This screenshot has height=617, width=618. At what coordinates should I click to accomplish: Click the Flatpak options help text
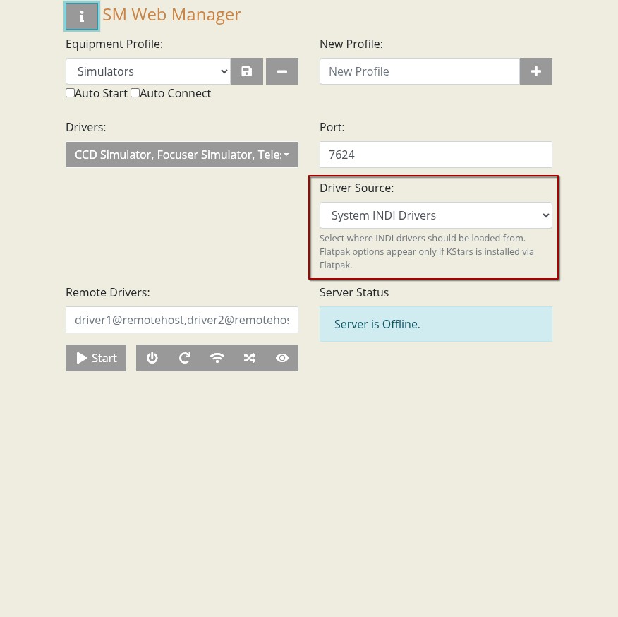pos(426,252)
